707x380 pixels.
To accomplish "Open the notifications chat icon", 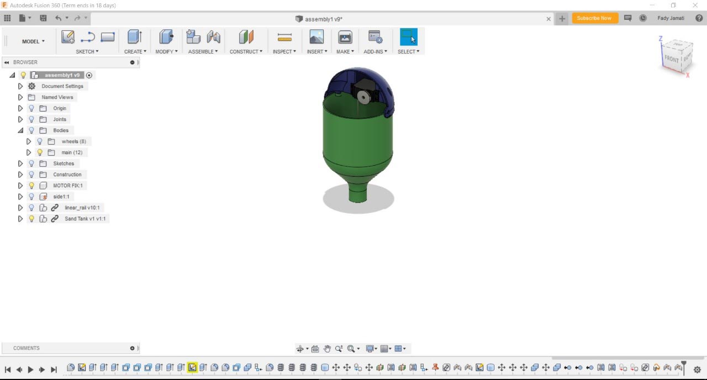I will click(x=627, y=18).
